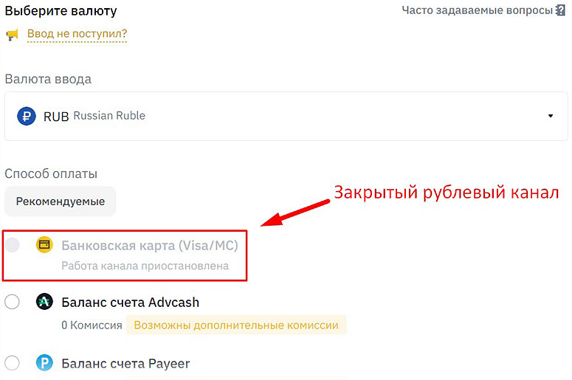Click the 'Russian Ruble' currency name text
The width and height of the screenshot is (572, 380).
click(x=109, y=116)
